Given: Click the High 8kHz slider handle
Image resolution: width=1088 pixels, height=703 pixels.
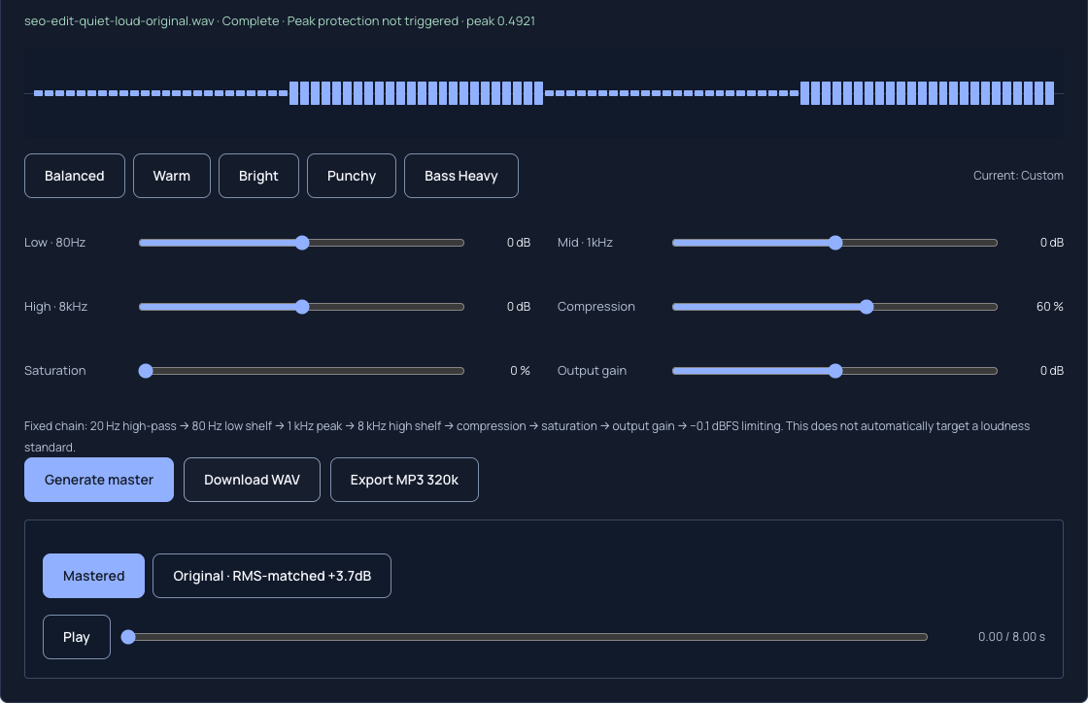Looking at the screenshot, I should pos(302,307).
